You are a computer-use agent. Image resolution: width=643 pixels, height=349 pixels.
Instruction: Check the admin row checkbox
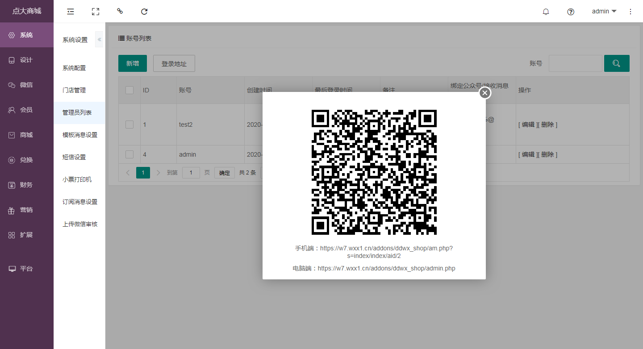tap(129, 154)
